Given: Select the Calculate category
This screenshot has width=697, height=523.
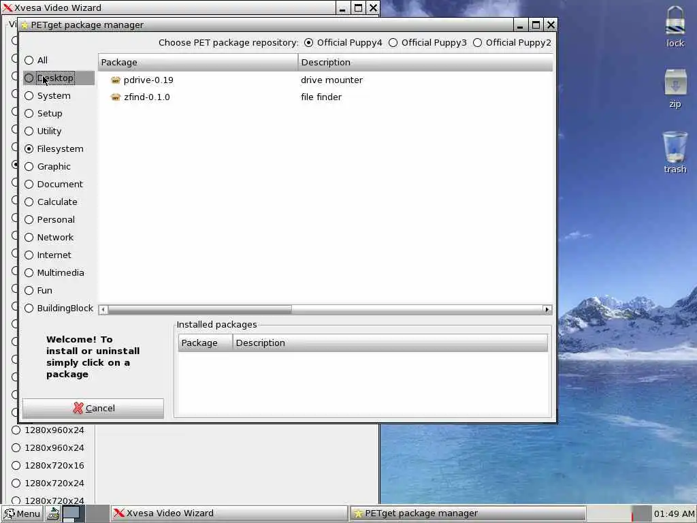Looking at the screenshot, I should (51, 202).
